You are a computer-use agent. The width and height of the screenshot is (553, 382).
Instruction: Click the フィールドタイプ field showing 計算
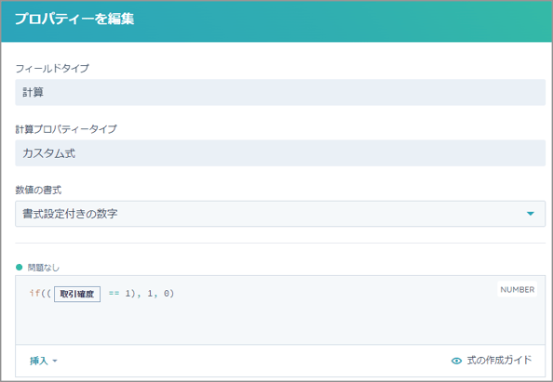click(x=280, y=92)
